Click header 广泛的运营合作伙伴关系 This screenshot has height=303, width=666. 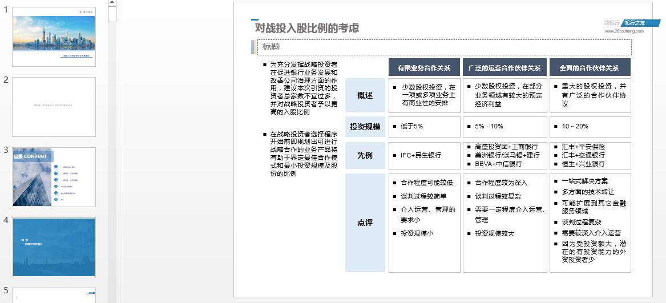coord(504,67)
